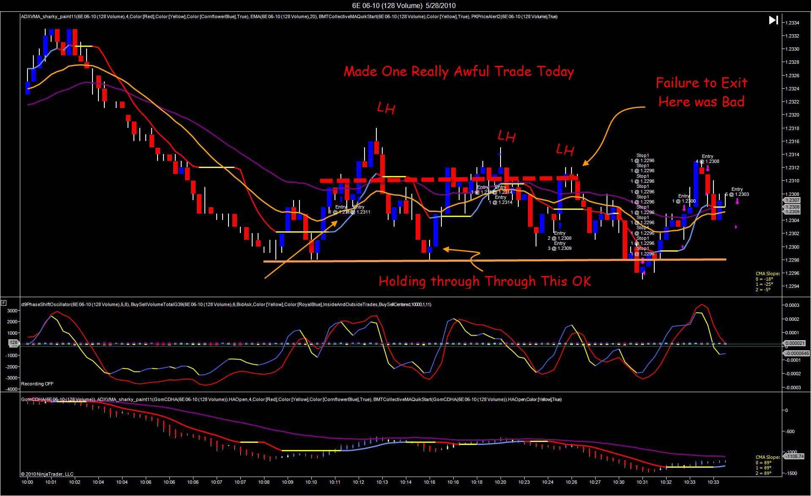This screenshot has height=496, width=811.
Task: Click the 0.0003 label on the oscillator's right axis
Action: point(793,305)
